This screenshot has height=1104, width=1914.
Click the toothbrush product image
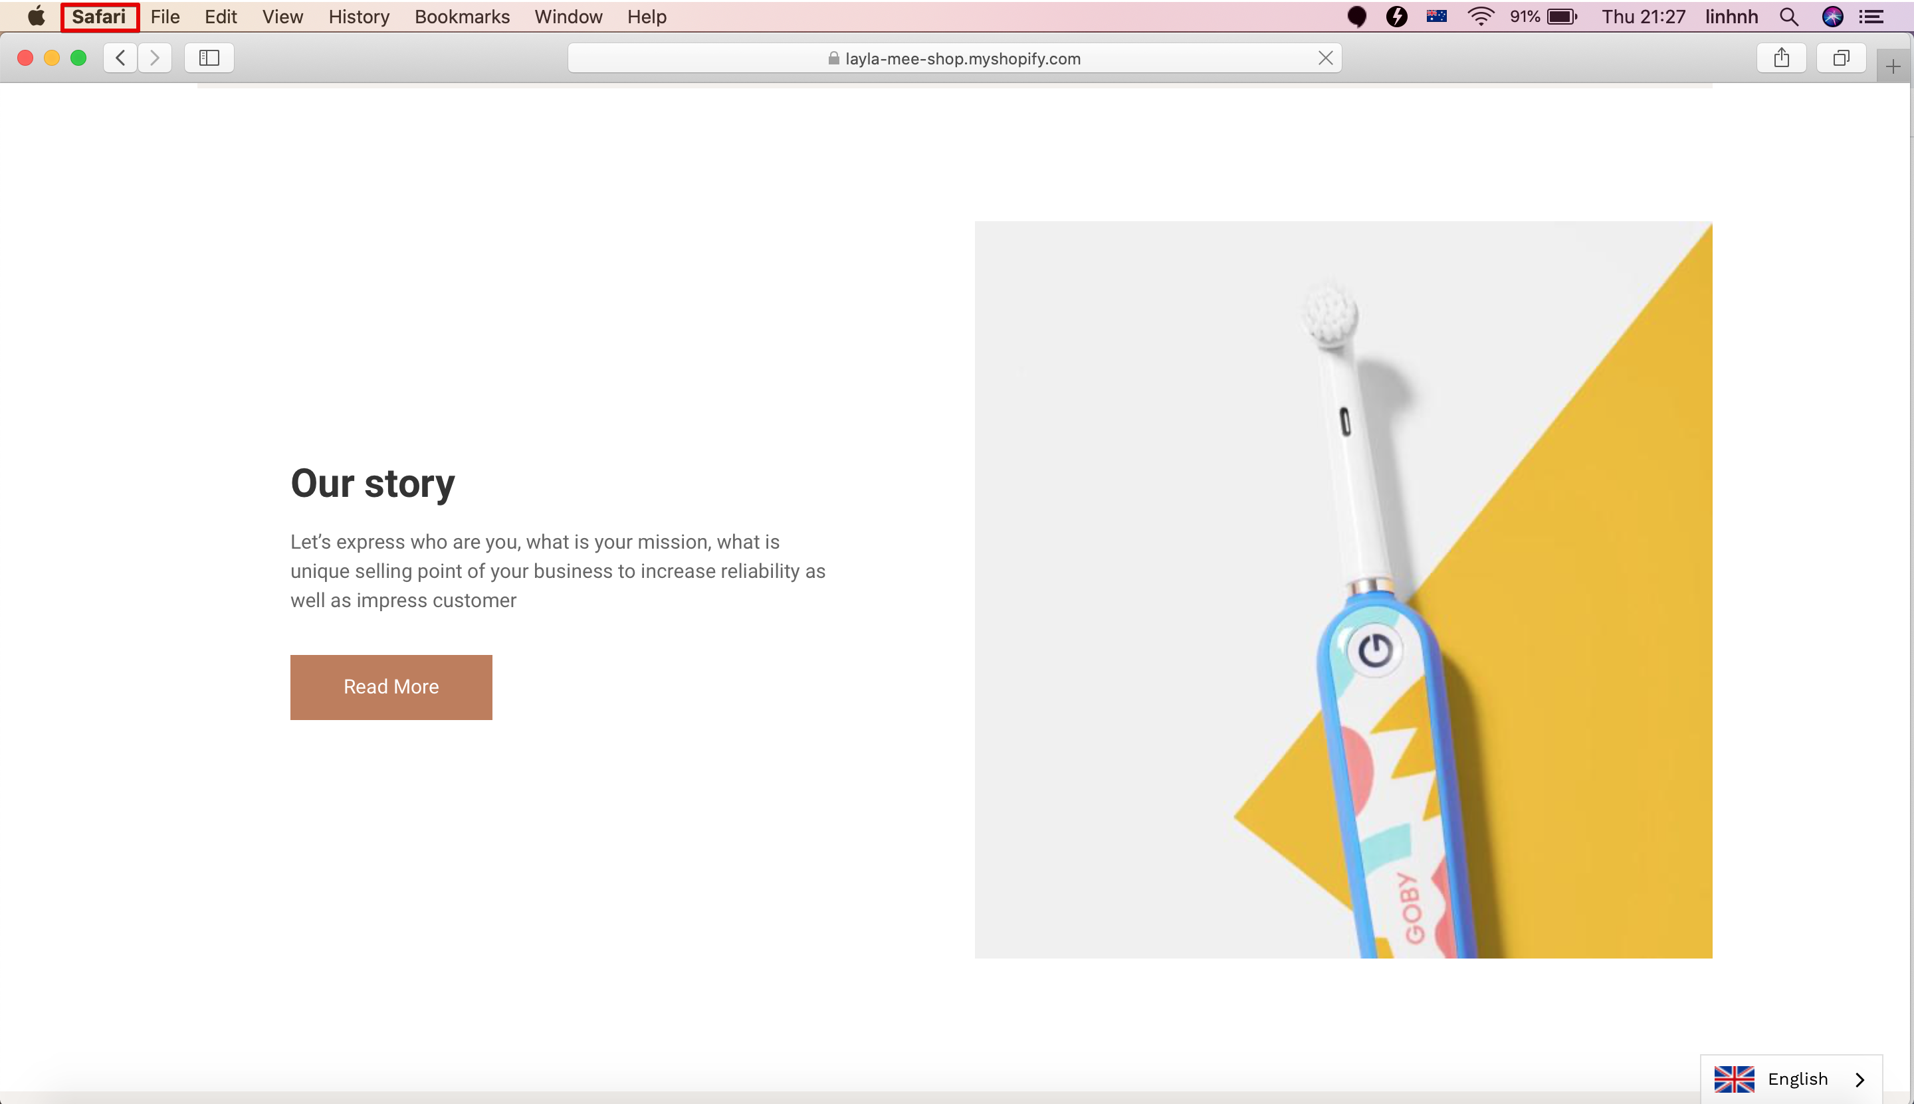click(x=1342, y=590)
